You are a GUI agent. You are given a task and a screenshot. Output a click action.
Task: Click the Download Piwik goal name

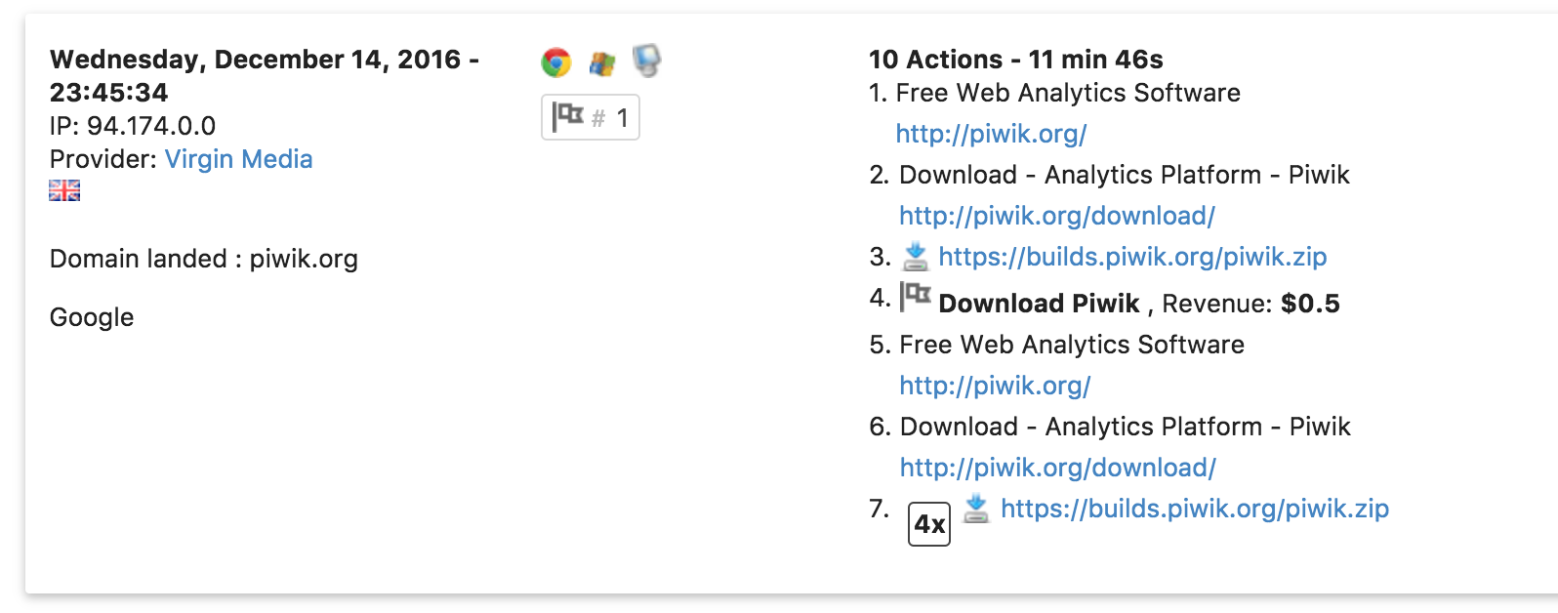[1039, 304]
